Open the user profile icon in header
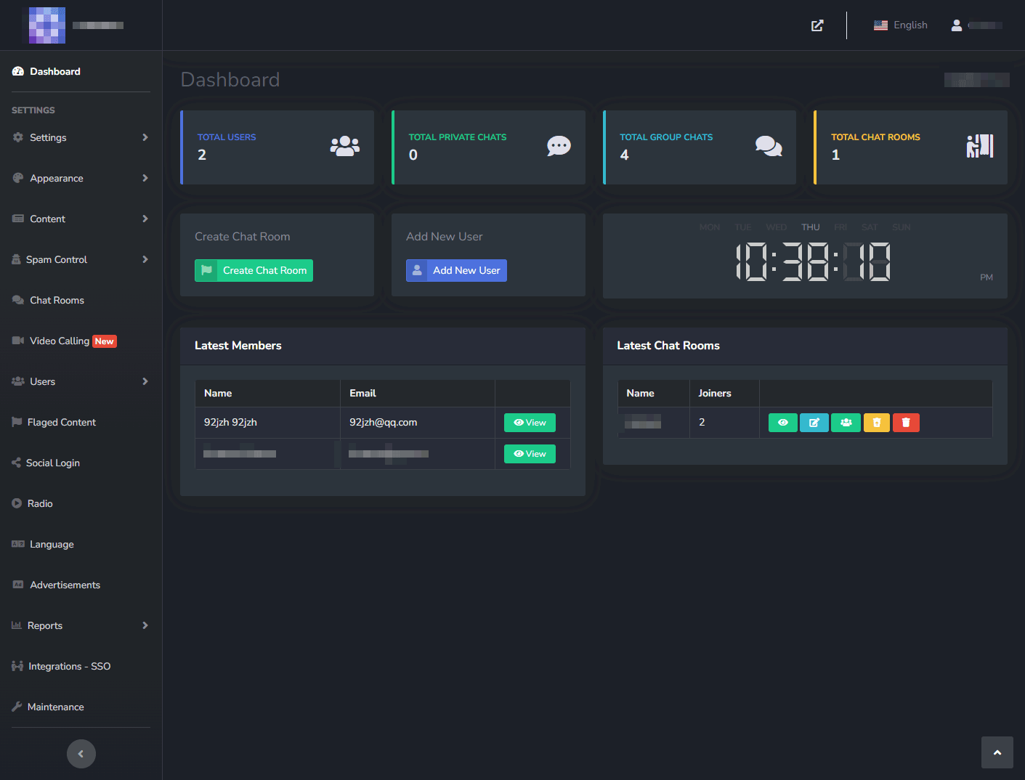The width and height of the screenshot is (1025, 780). [957, 25]
